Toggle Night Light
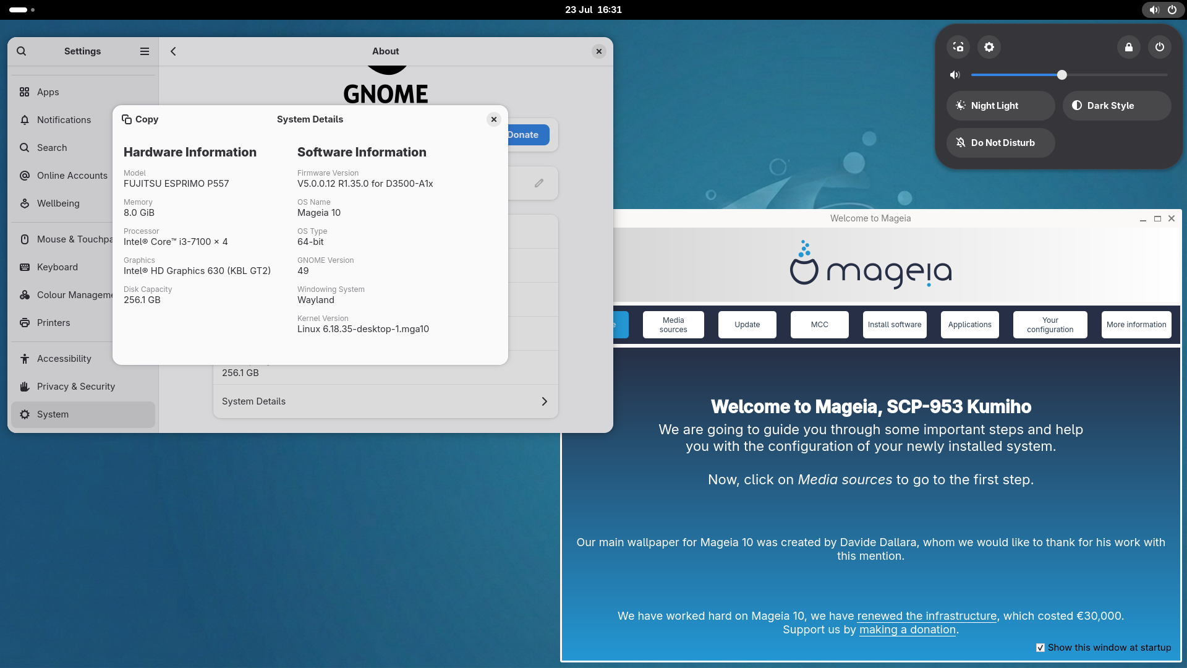This screenshot has height=668, width=1187. 1000,106
